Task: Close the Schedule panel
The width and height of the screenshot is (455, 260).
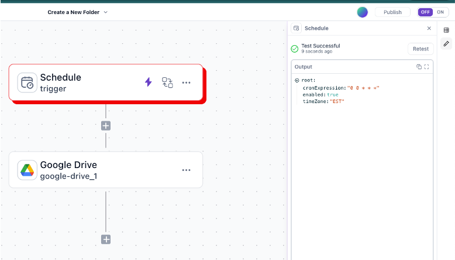Action: (x=429, y=28)
